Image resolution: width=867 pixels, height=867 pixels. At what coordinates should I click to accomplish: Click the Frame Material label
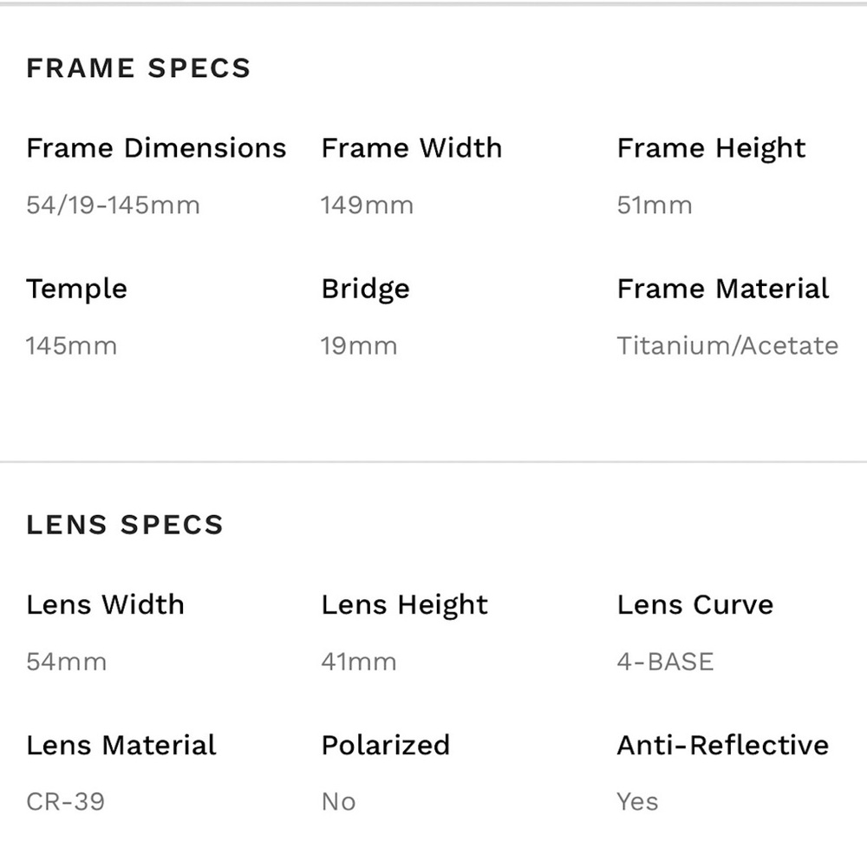pos(723,288)
